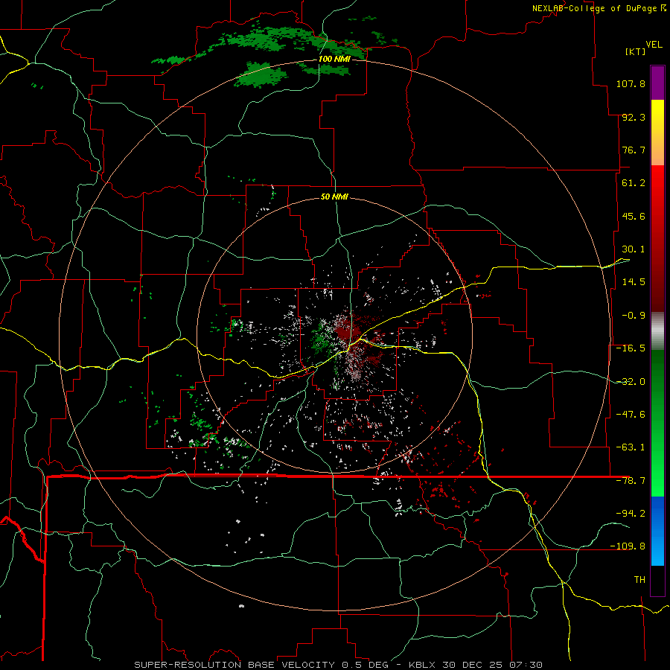Select the 92.3 value on velocity scale
Screen dimensions: 670x670
click(634, 117)
